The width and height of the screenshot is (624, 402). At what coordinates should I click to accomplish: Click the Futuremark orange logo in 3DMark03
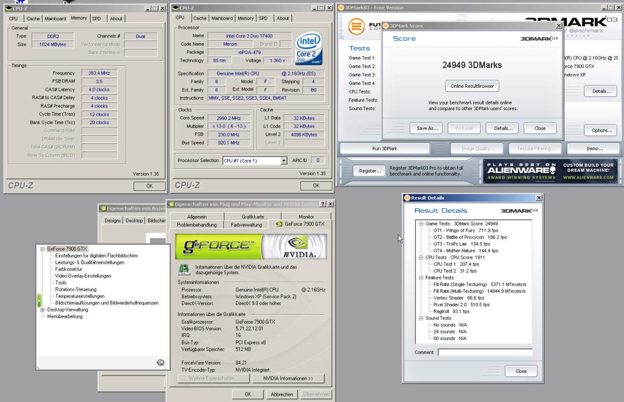coord(357,26)
